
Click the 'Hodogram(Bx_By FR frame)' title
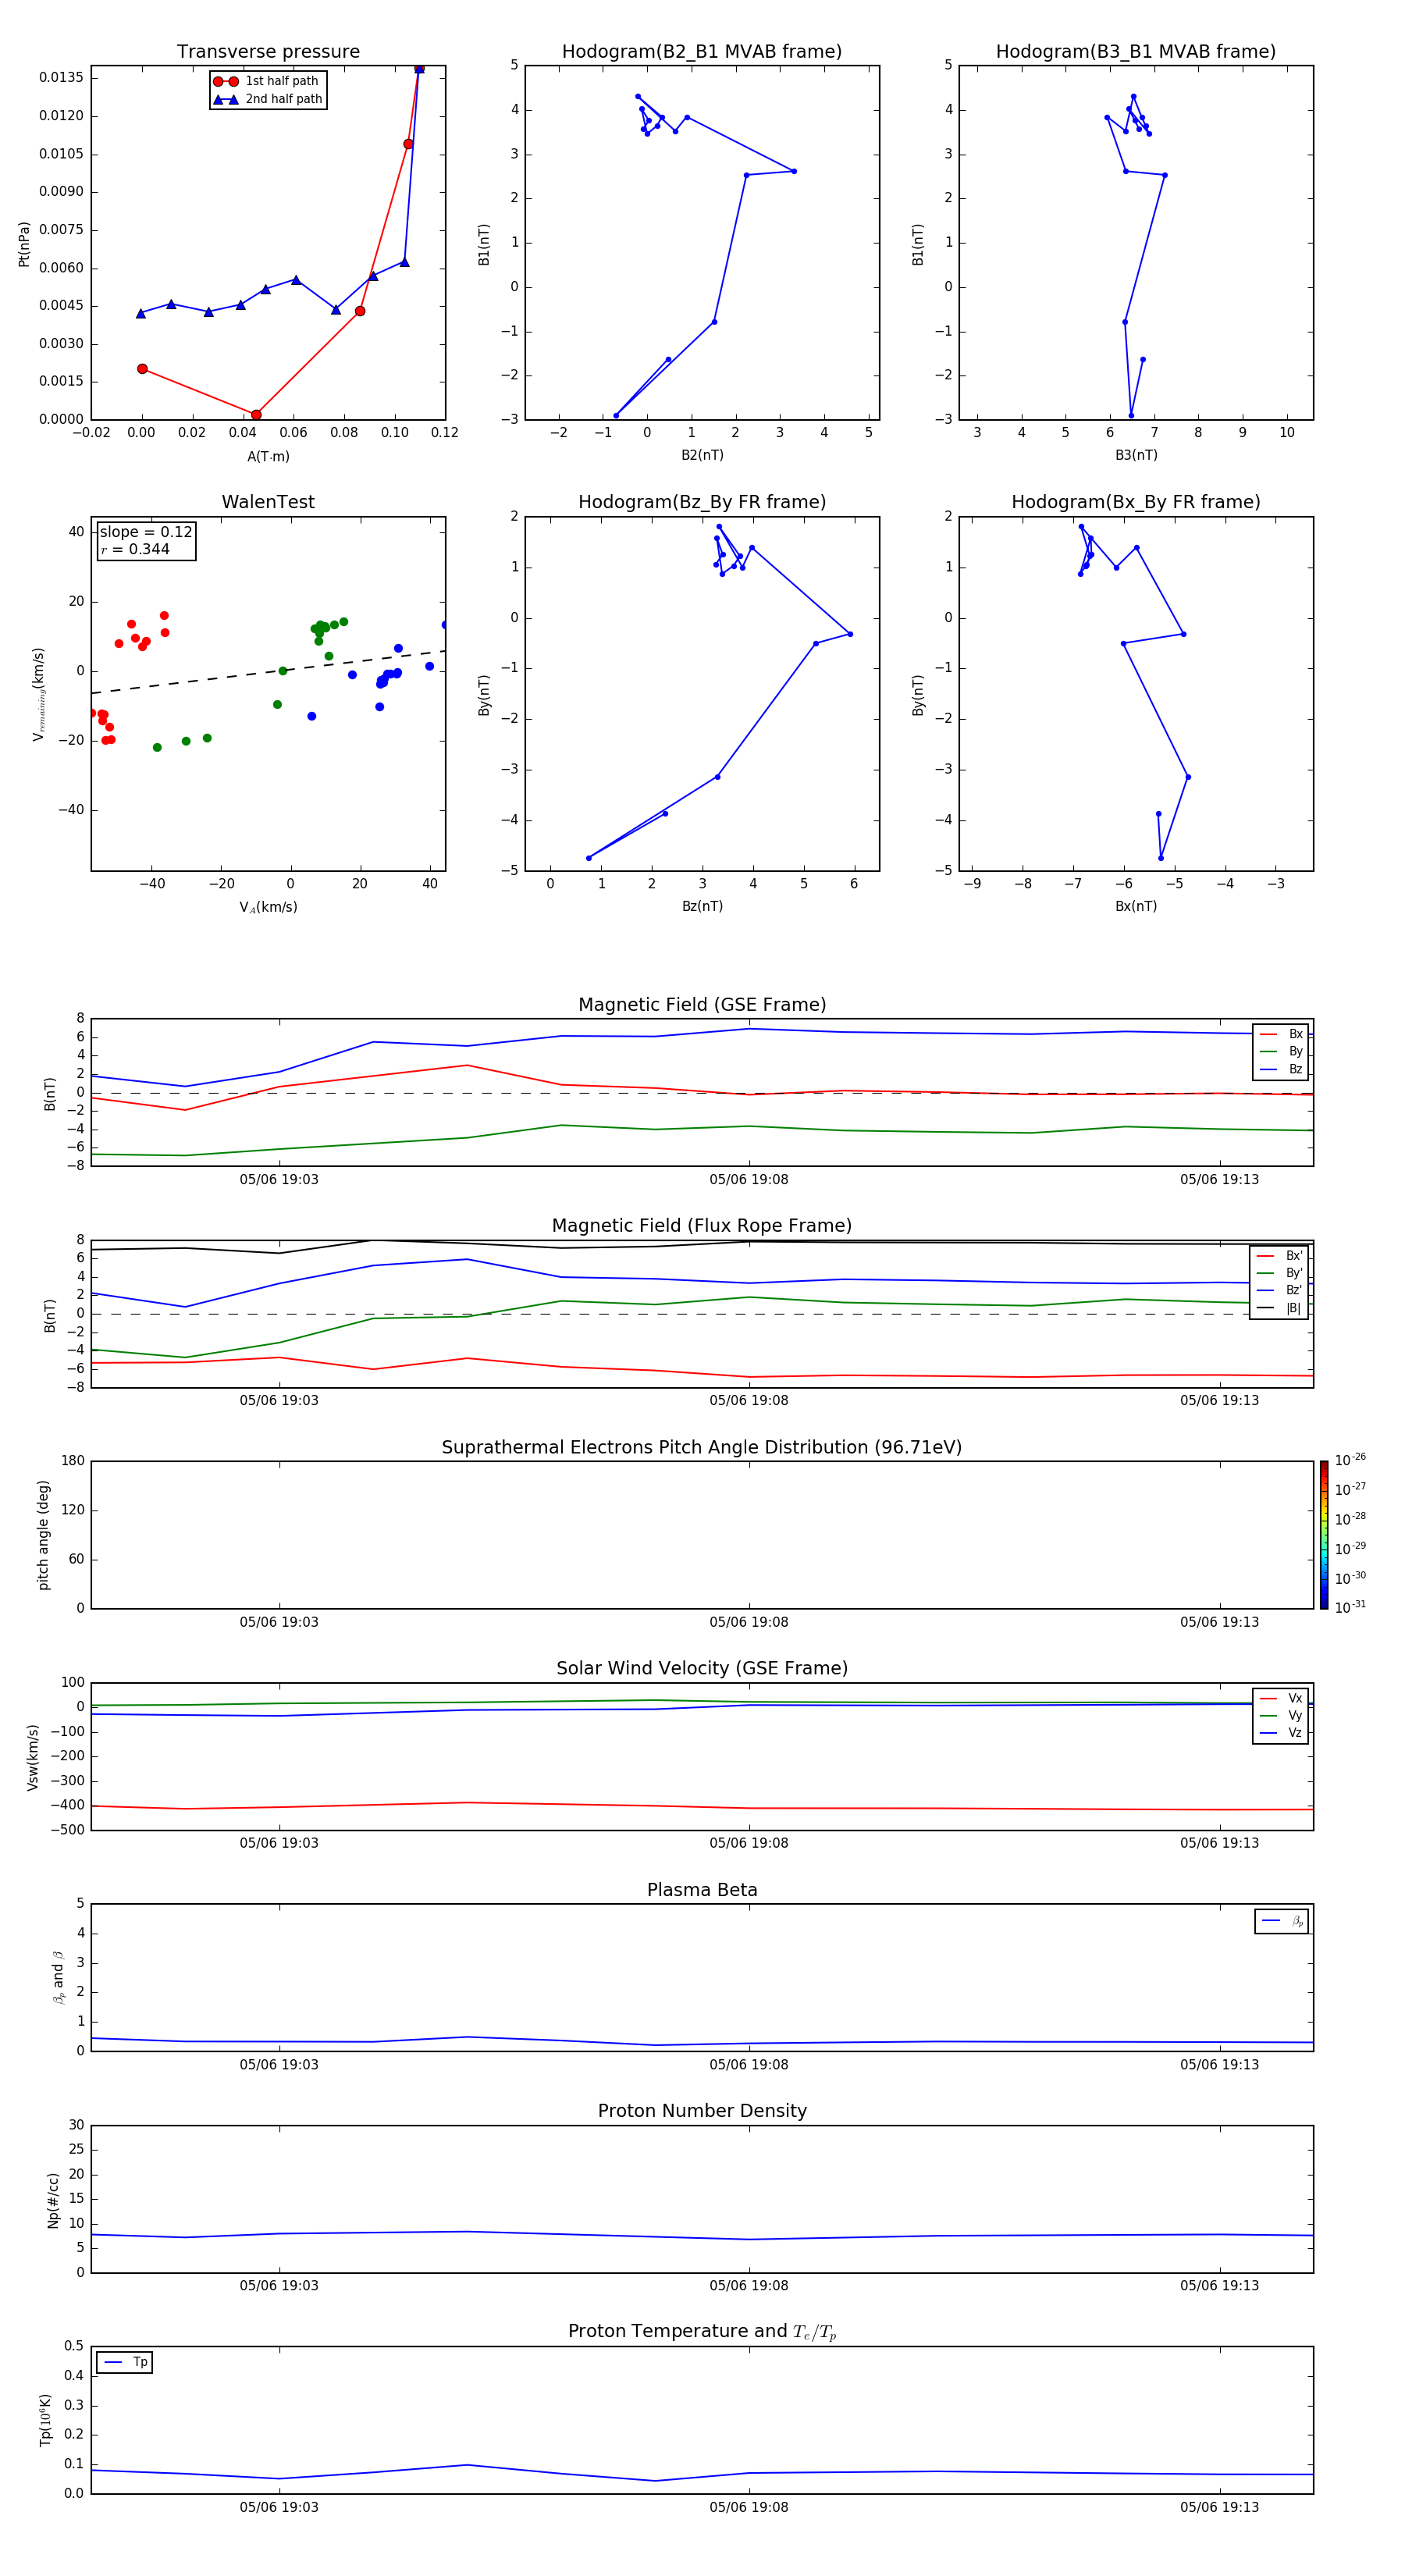coord(1136,502)
